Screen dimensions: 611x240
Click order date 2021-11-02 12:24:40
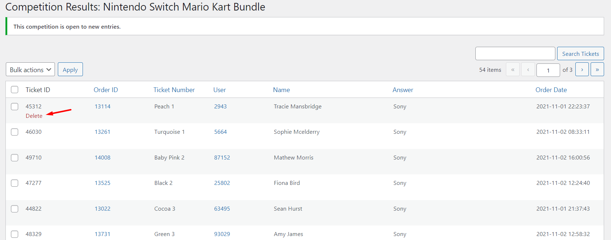click(x=563, y=183)
